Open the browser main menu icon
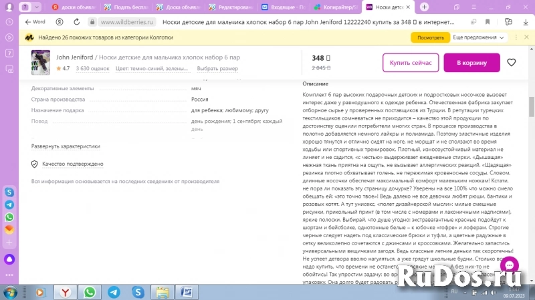Screen dimensions: 535x300 click(x=474, y=7)
